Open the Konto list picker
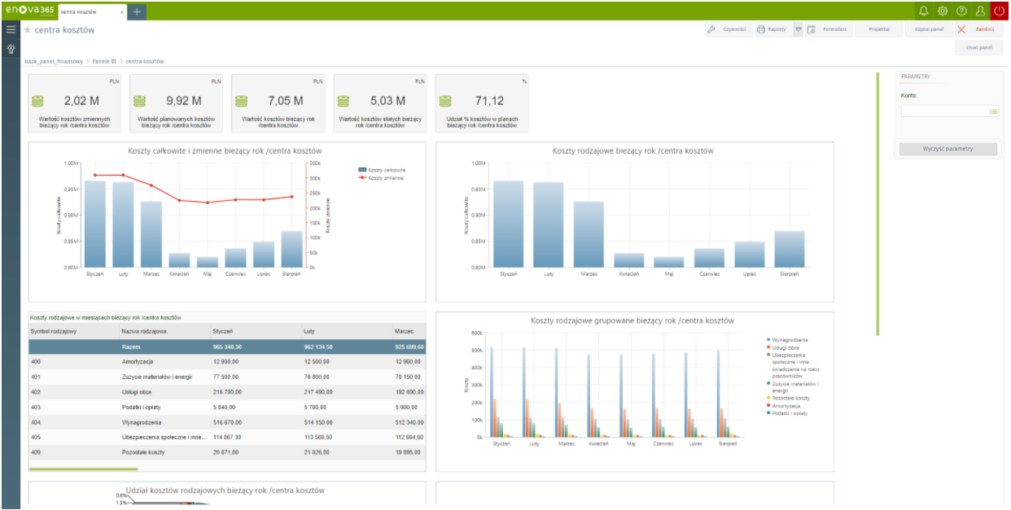Viewport: 1011px width, 510px height. tap(993, 111)
